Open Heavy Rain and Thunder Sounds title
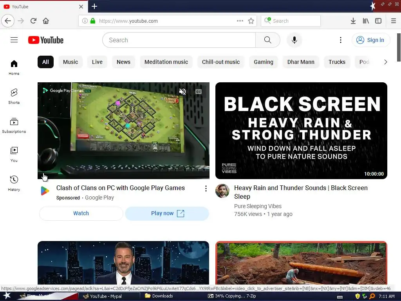Image resolution: width=401 pixels, height=301 pixels. pos(301,192)
